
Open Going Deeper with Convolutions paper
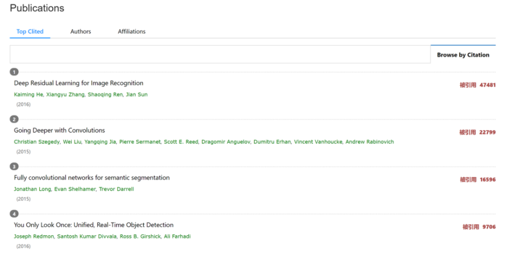coord(59,130)
